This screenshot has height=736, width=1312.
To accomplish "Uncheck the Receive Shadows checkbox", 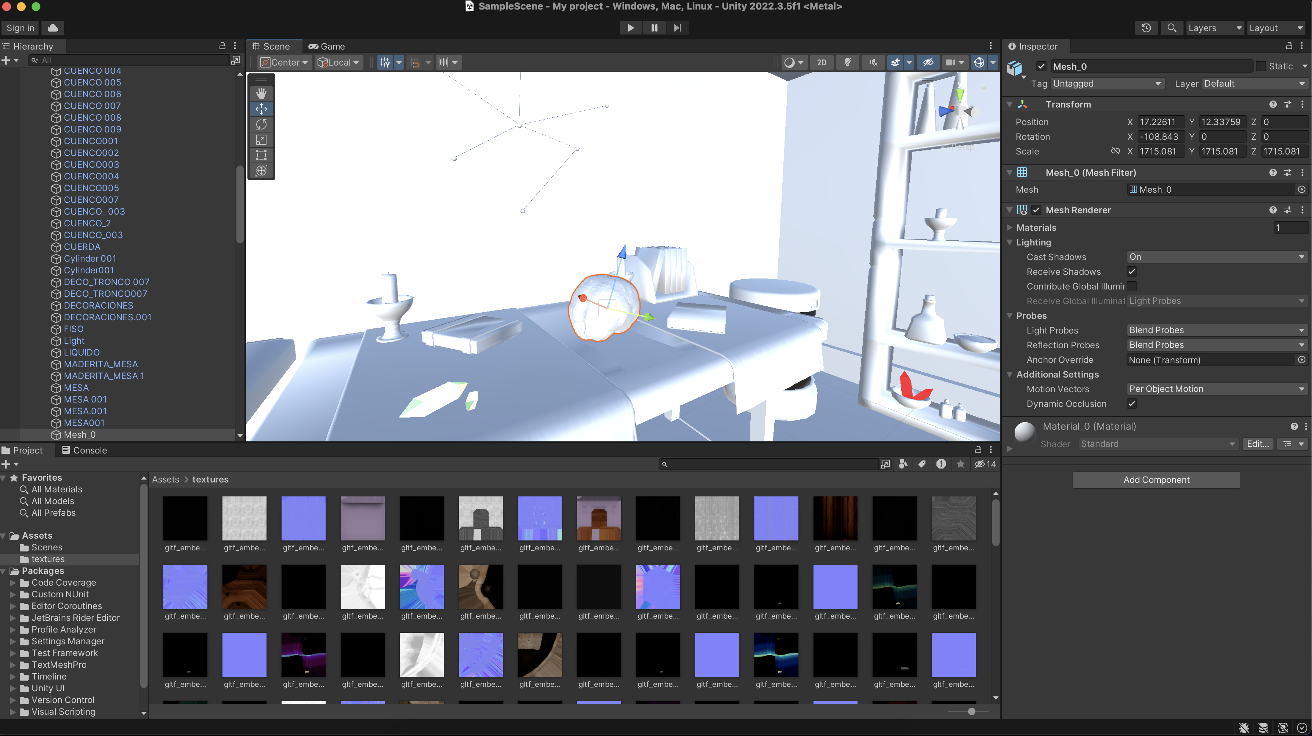I will click(x=1132, y=271).
